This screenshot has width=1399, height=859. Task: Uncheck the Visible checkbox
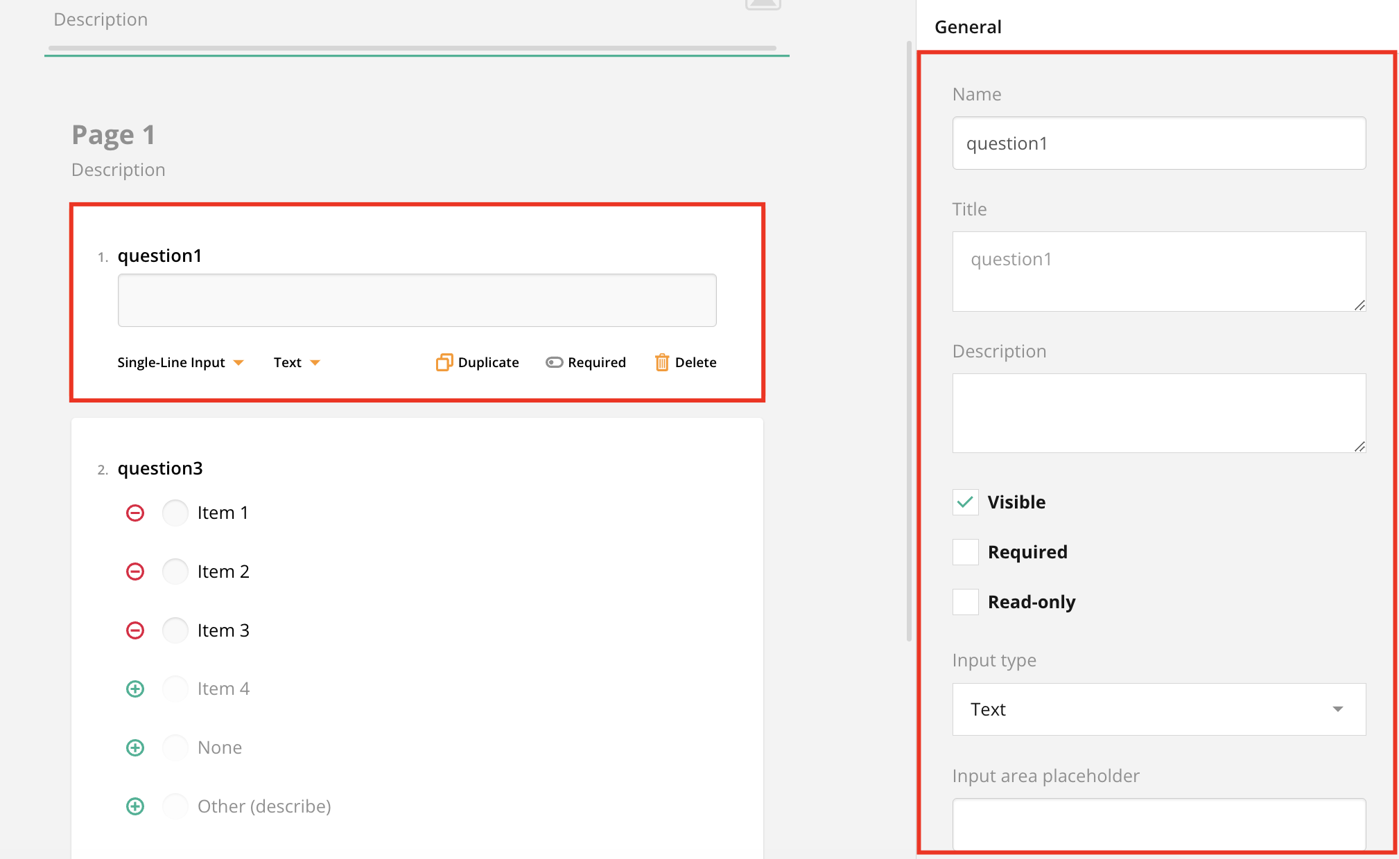click(965, 502)
